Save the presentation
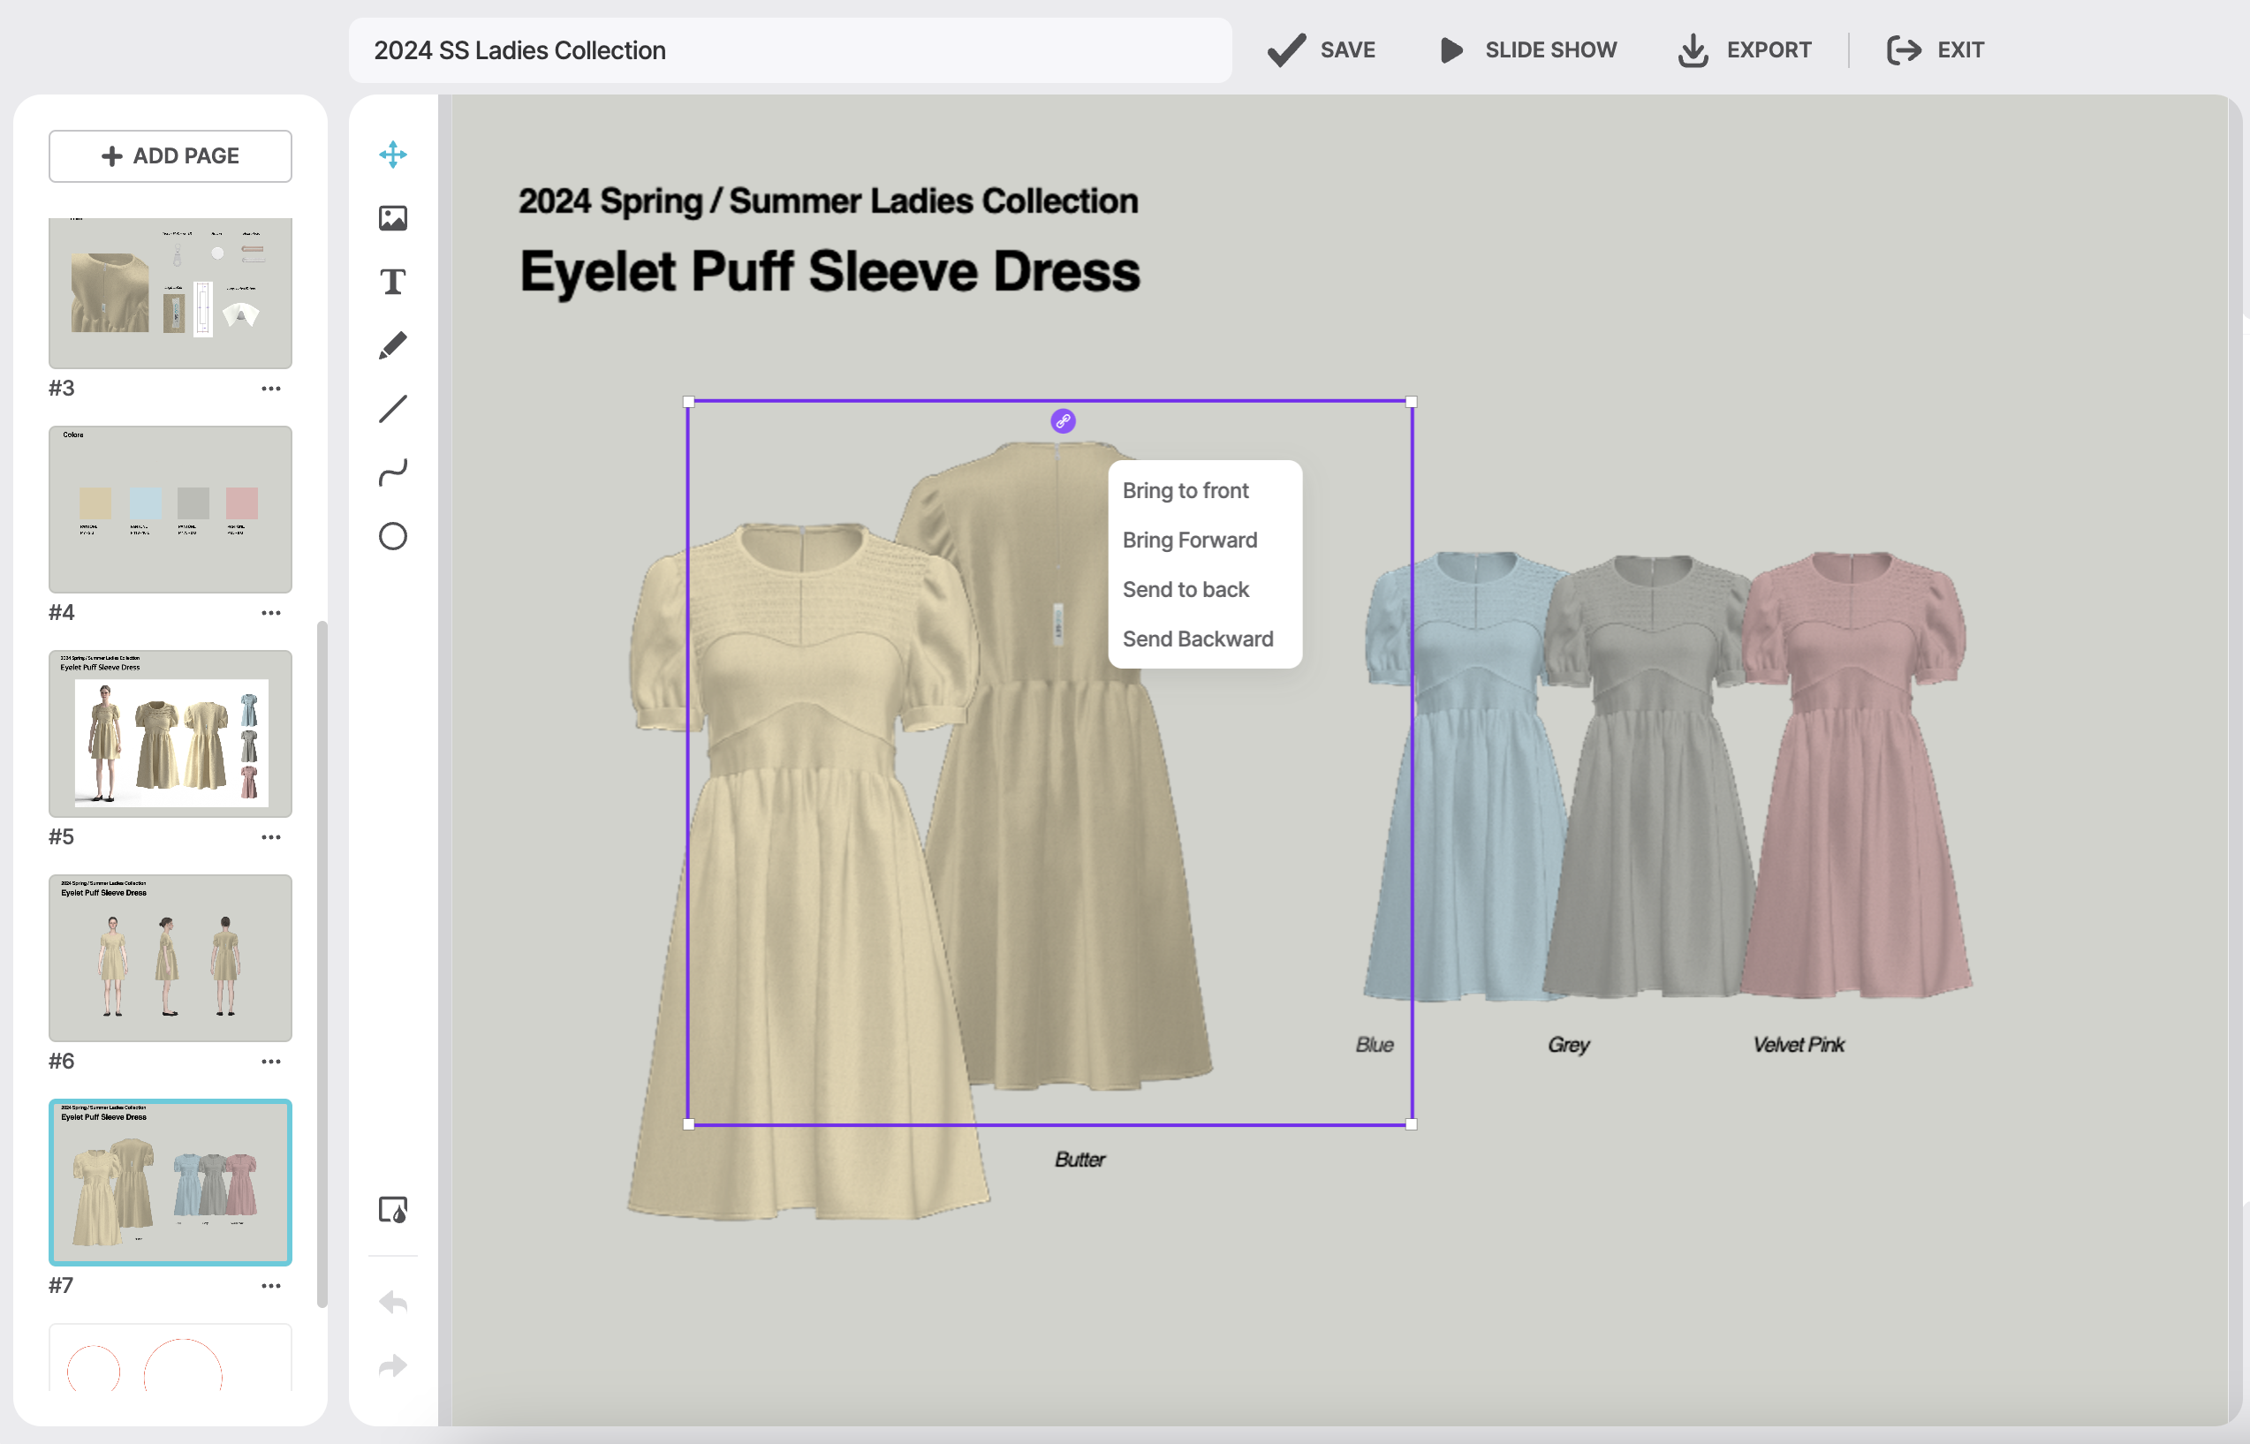The height and width of the screenshot is (1444, 2250). pos(1322,49)
